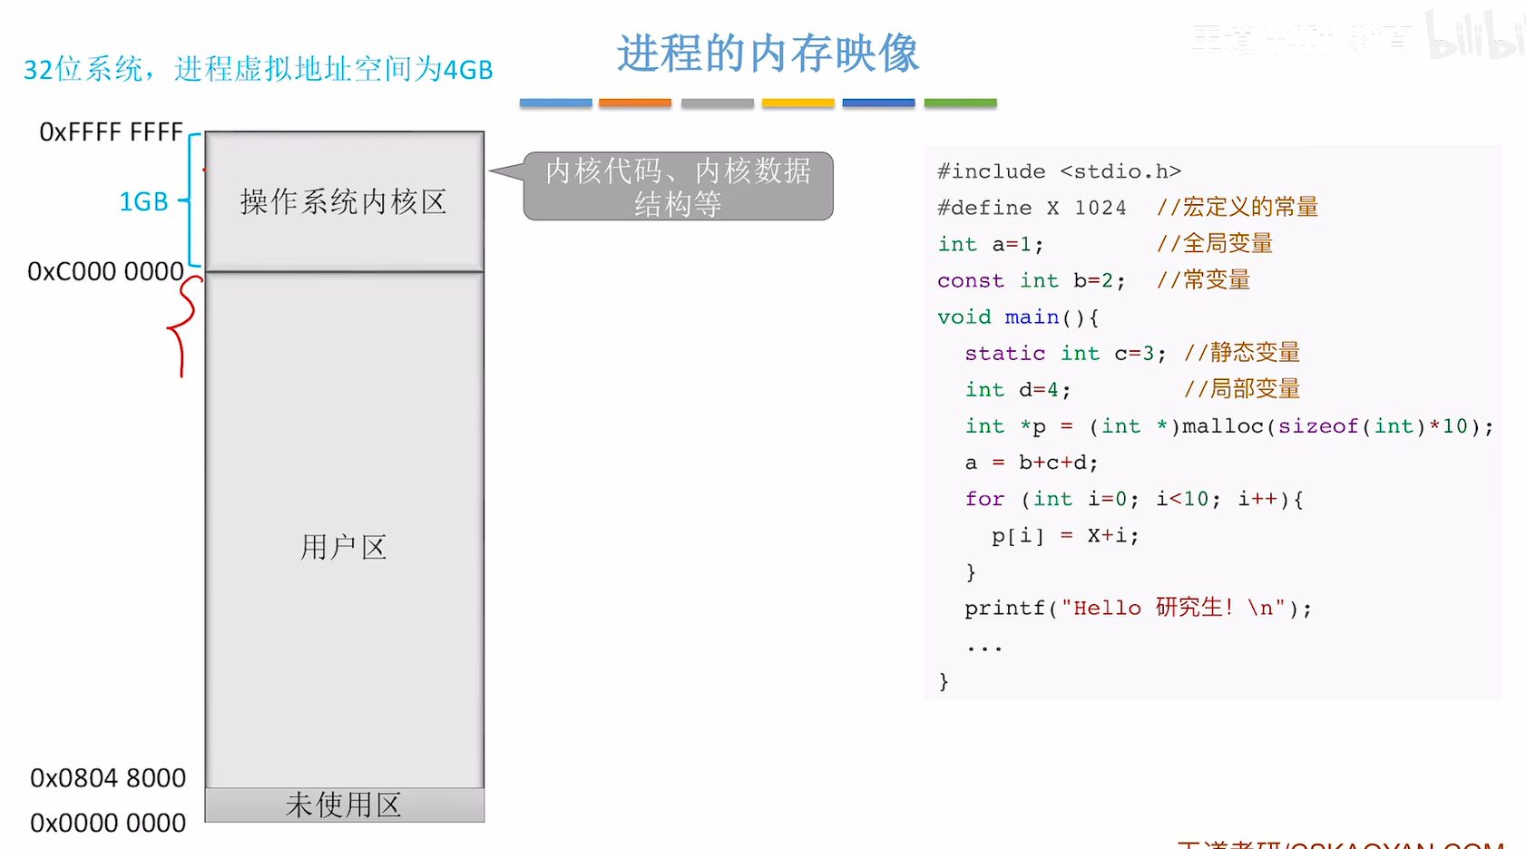Select the light blue color bar under title

[555, 103]
